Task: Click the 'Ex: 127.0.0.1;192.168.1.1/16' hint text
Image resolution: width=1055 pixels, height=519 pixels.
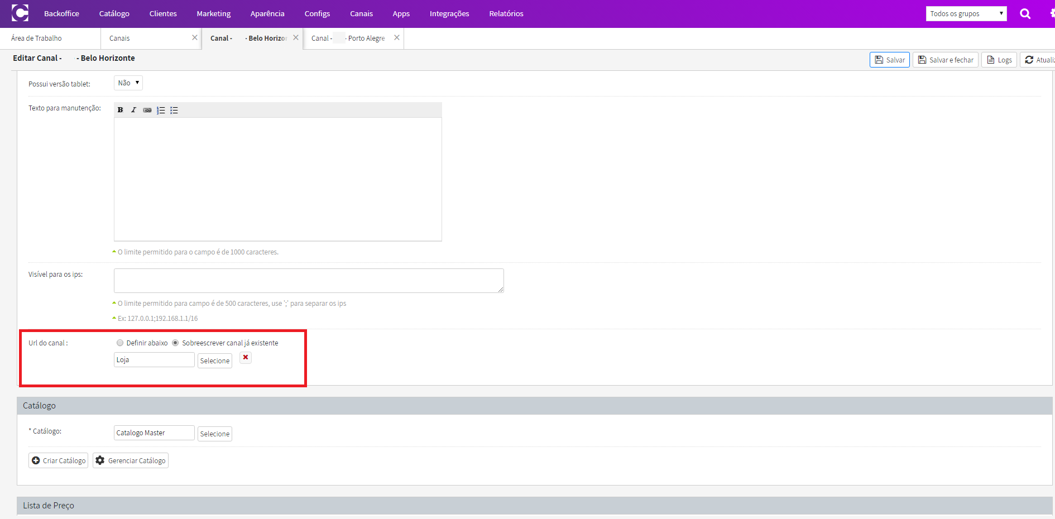Action: (157, 319)
